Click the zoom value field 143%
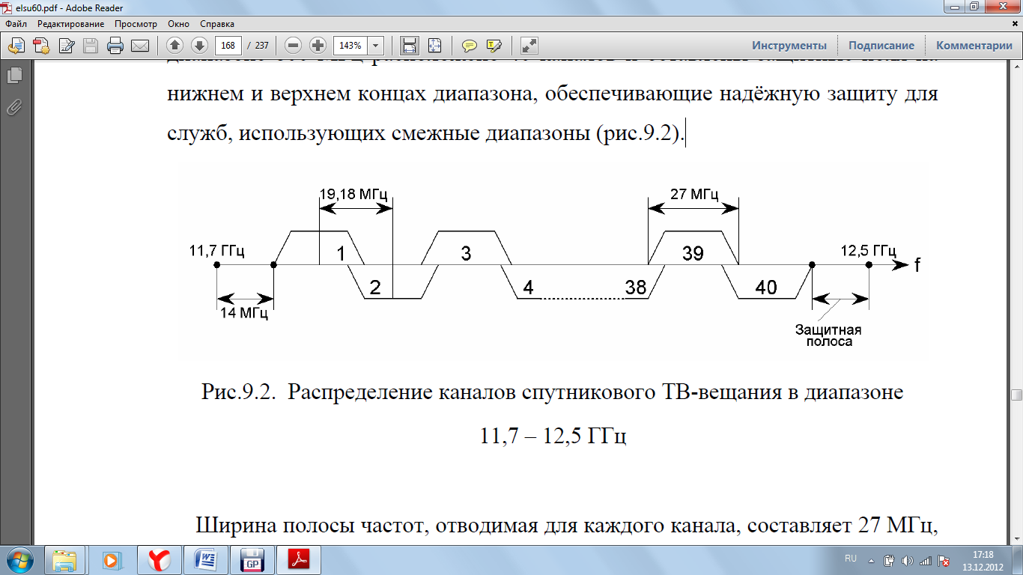The image size is (1023, 575). point(350,46)
